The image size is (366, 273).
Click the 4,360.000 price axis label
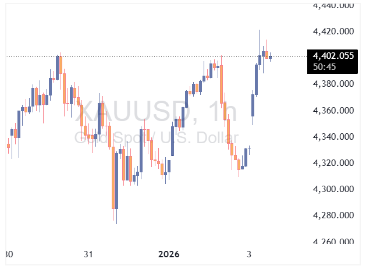click(333, 110)
